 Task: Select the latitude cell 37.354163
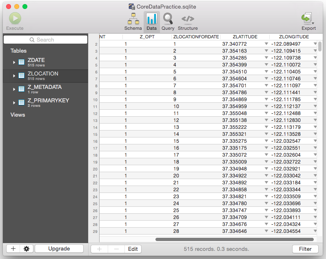234,51
